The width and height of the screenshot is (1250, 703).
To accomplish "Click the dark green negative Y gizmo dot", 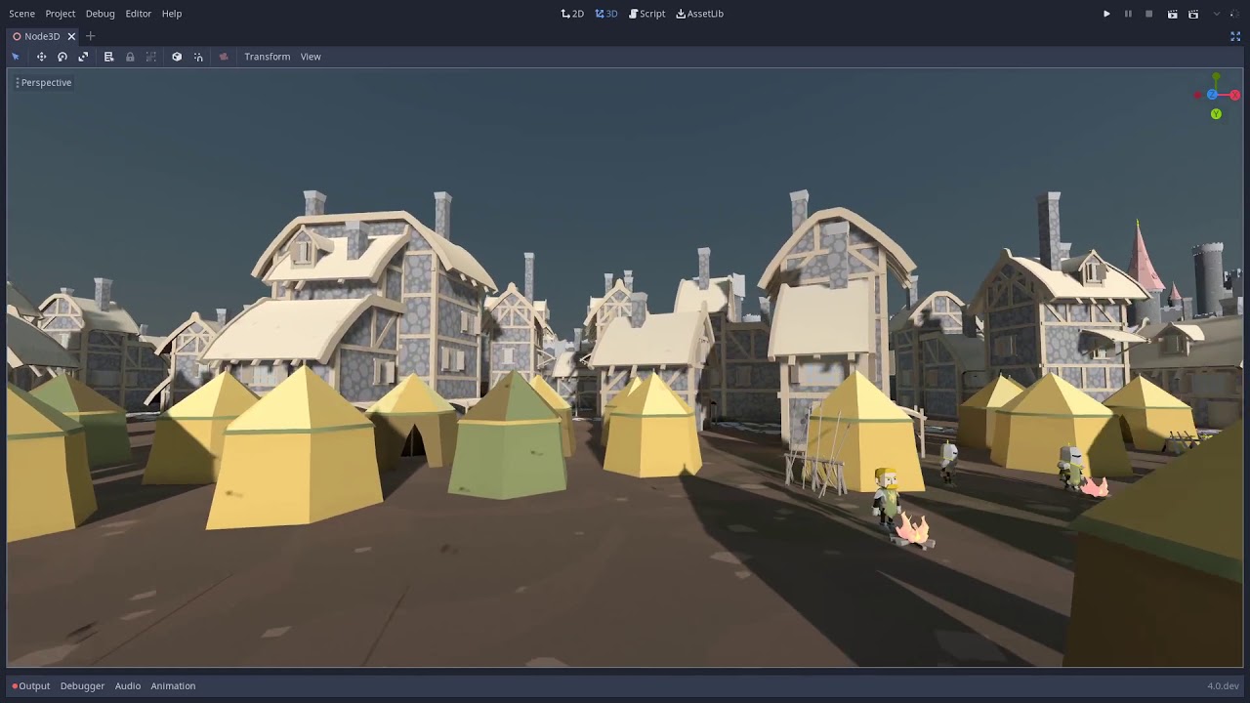I will pos(1216,76).
